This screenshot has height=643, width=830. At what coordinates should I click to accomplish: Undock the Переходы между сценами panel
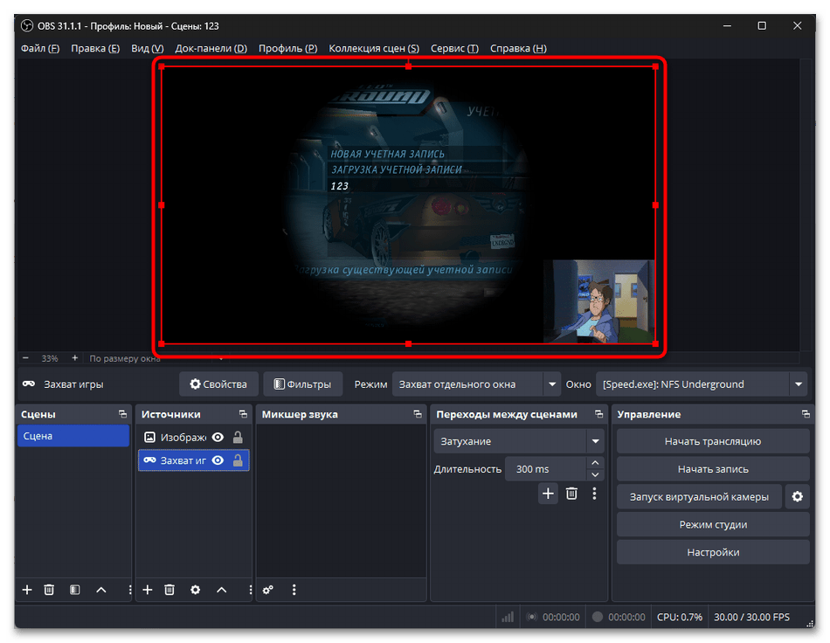598,414
